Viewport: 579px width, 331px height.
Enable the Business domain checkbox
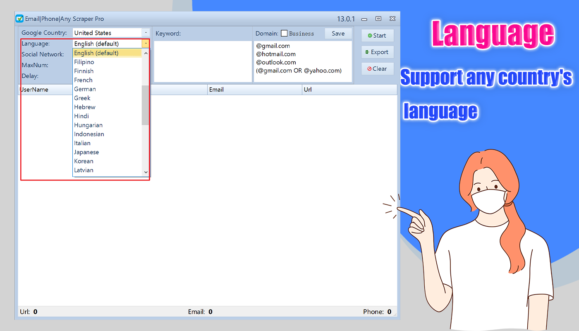284,34
